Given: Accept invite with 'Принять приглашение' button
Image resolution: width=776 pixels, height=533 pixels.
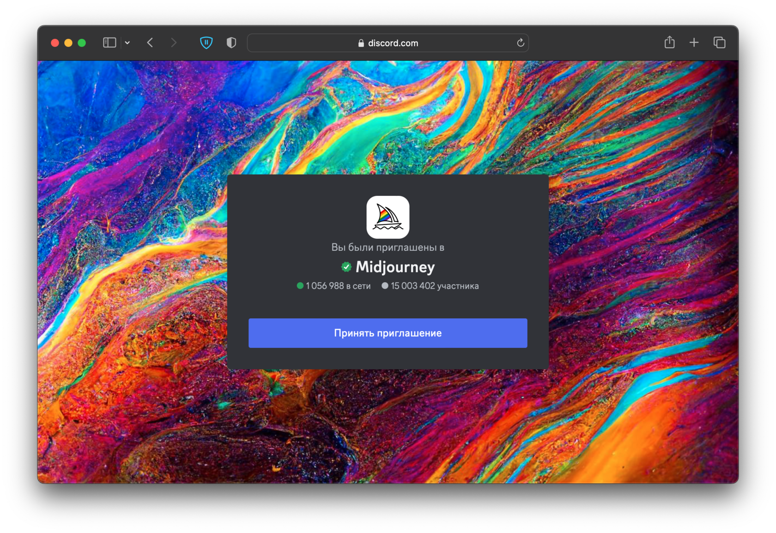Looking at the screenshot, I should pyautogui.click(x=388, y=333).
